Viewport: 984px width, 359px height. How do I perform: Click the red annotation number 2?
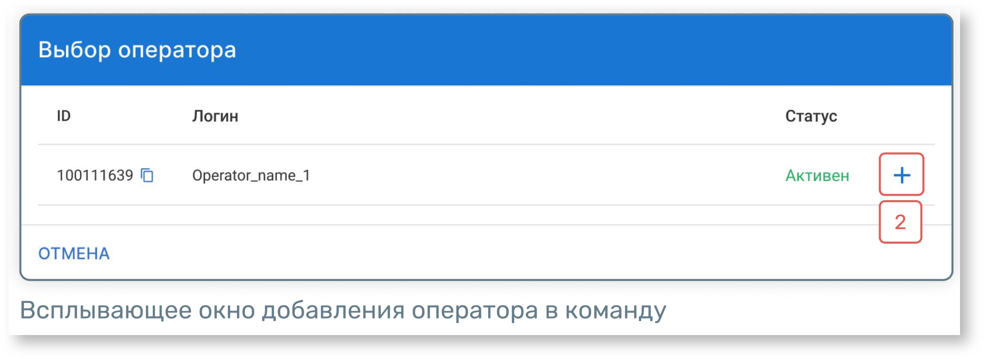click(x=900, y=222)
